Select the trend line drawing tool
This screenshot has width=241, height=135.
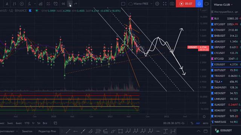pos(68,131)
